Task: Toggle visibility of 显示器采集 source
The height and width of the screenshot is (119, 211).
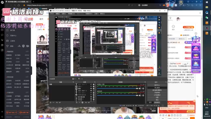Action: tap(91, 97)
